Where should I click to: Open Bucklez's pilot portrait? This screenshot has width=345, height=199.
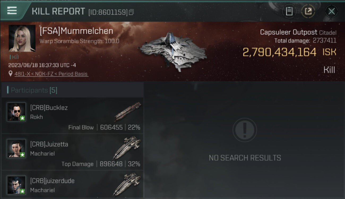click(16, 112)
